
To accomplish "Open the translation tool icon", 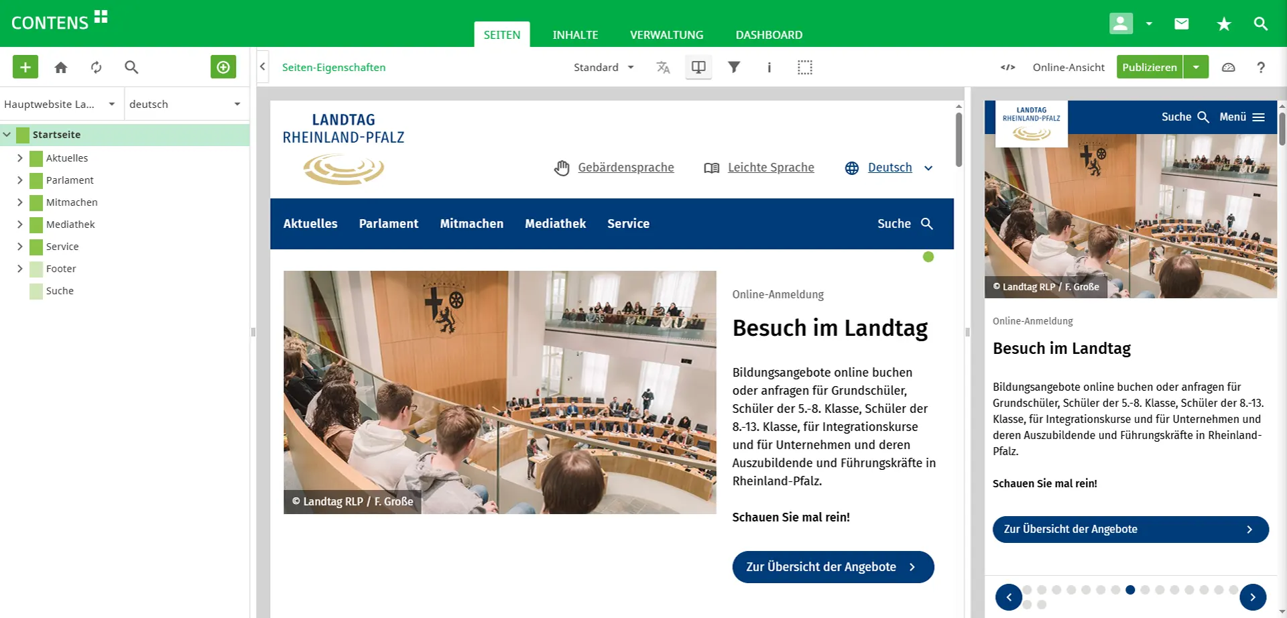I will (x=663, y=67).
